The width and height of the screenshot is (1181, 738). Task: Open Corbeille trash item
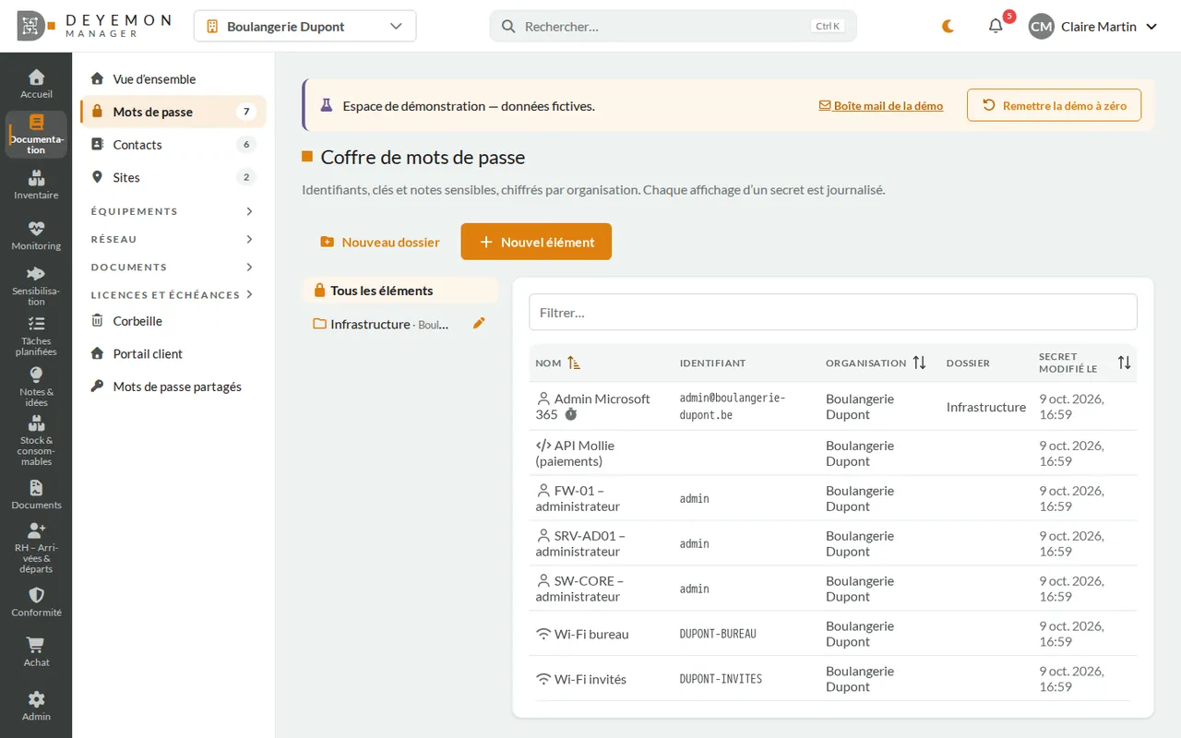[173, 321]
